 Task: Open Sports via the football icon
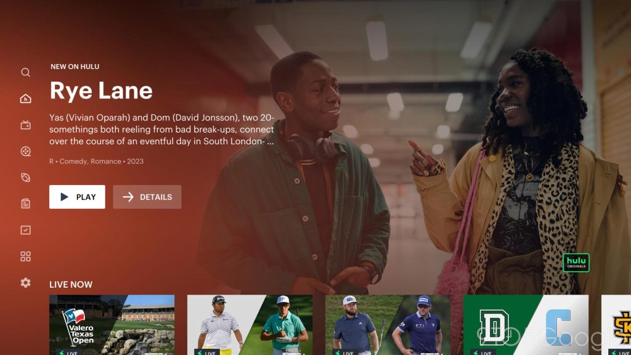[25, 177]
